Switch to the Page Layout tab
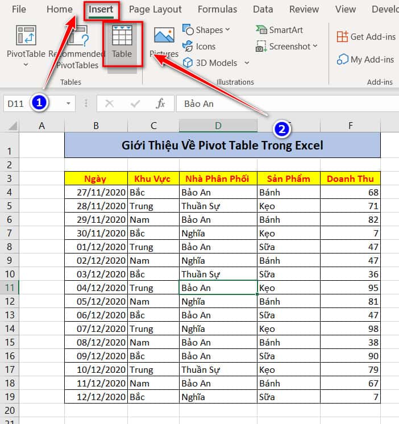Viewport: 399px width, 424px height. [x=155, y=10]
